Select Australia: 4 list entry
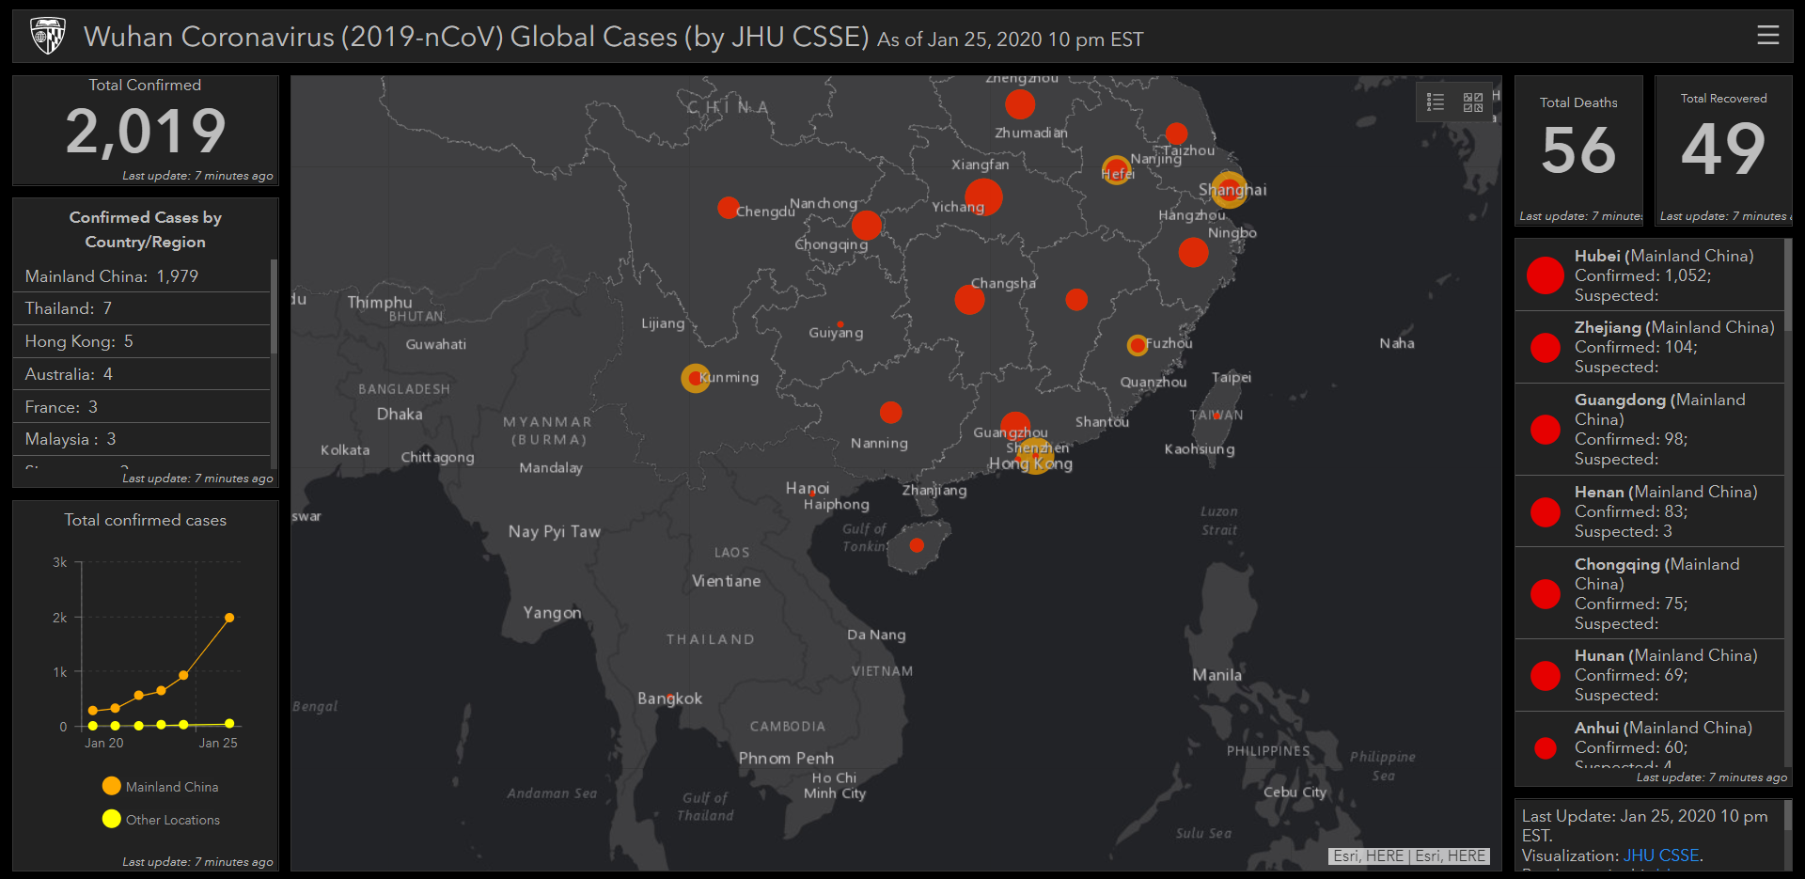This screenshot has width=1805, height=879. (142, 374)
